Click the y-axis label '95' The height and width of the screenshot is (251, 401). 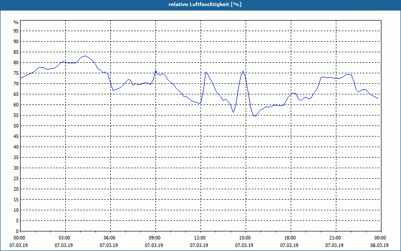pos(16,31)
